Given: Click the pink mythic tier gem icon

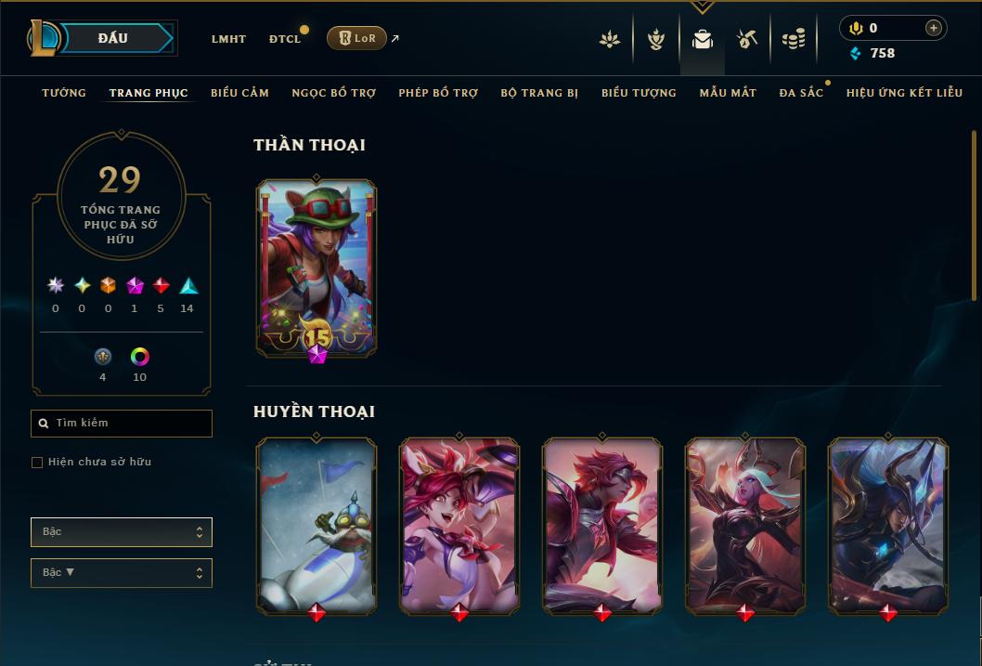Looking at the screenshot, I should coord(135,286).
